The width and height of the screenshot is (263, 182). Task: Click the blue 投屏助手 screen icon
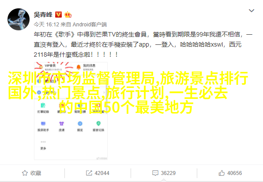[43, 124]
